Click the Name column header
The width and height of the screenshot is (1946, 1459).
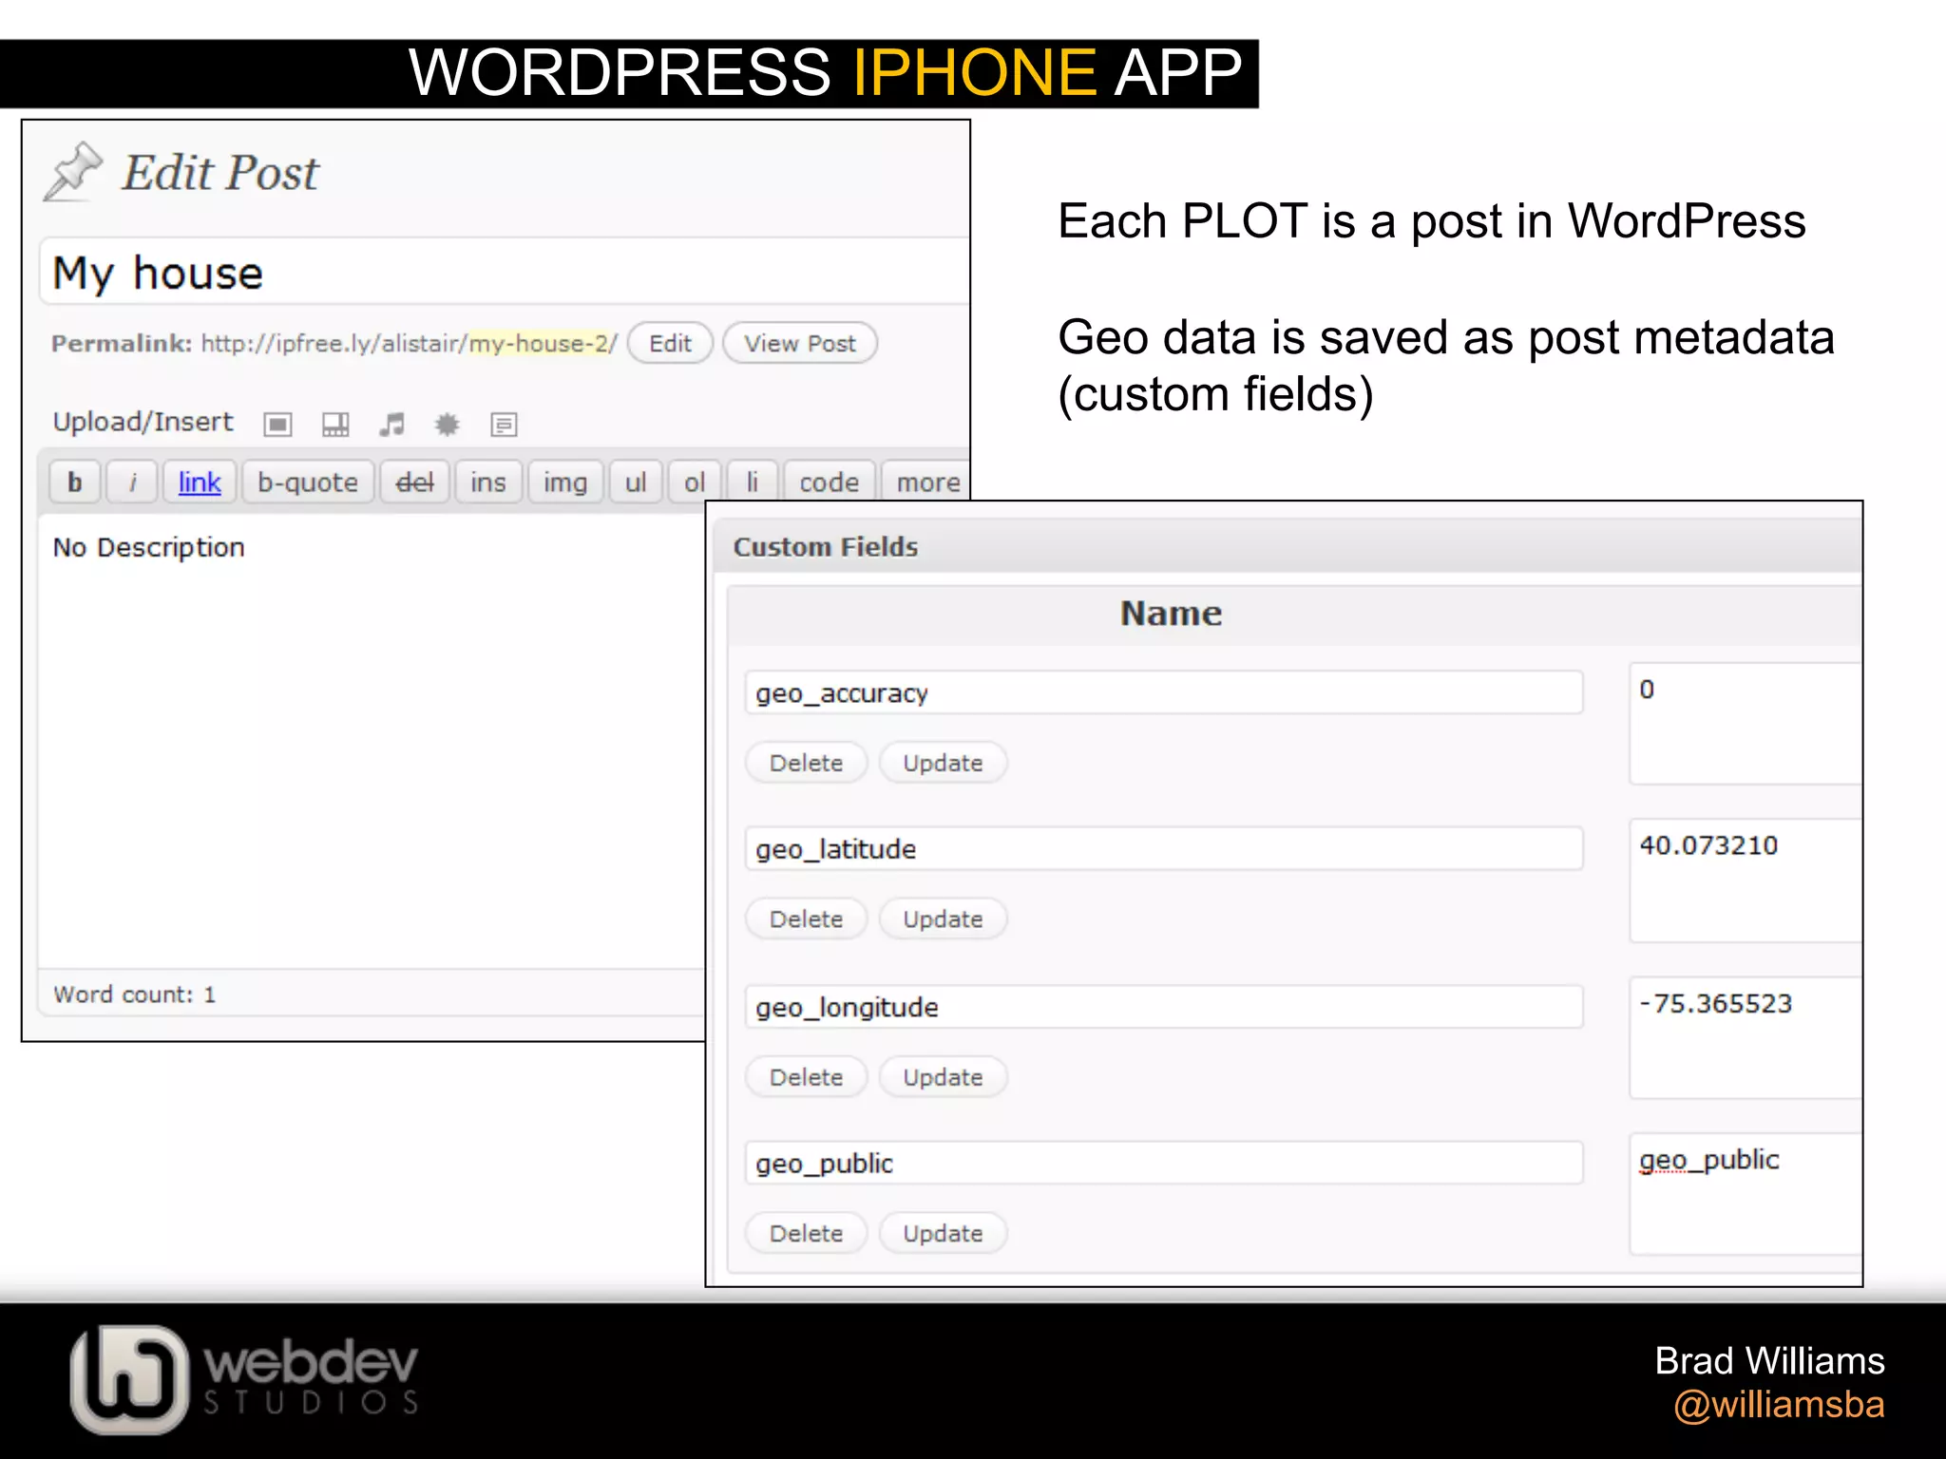(1171, 614)
